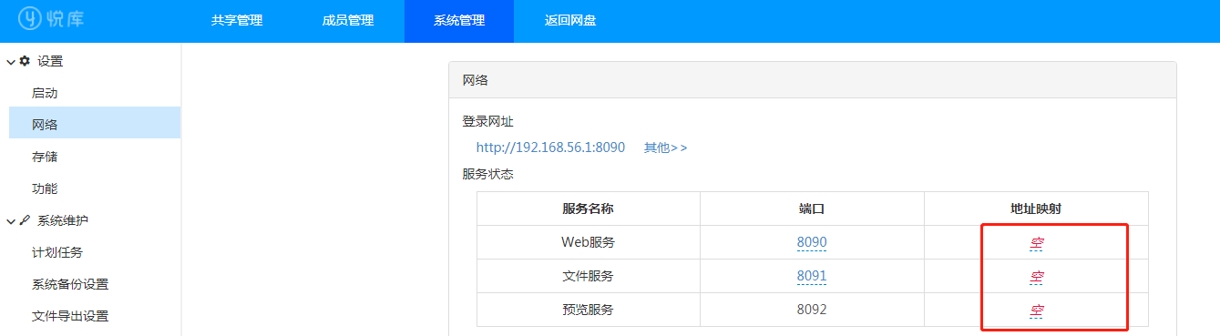Edit the 文件服务 address mapping 空
The height and width of the screenshot is (336, 1220).
tap(1036, 277)
